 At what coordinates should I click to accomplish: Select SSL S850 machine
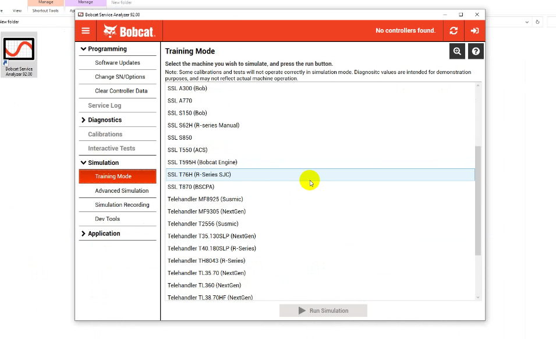(x=320, y=137)
